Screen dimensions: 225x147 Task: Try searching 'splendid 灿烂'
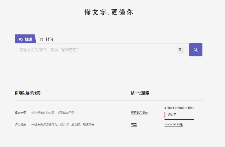point(173,124)
